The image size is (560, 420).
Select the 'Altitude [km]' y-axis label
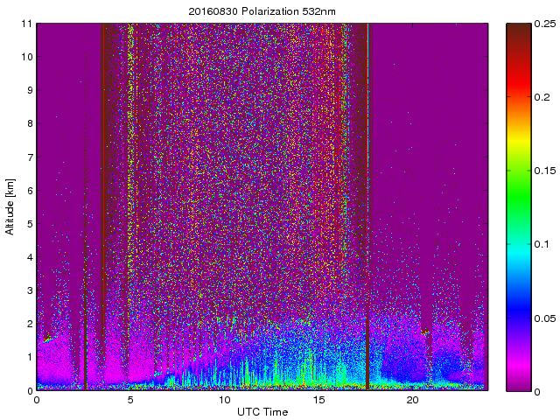[10, 206]
